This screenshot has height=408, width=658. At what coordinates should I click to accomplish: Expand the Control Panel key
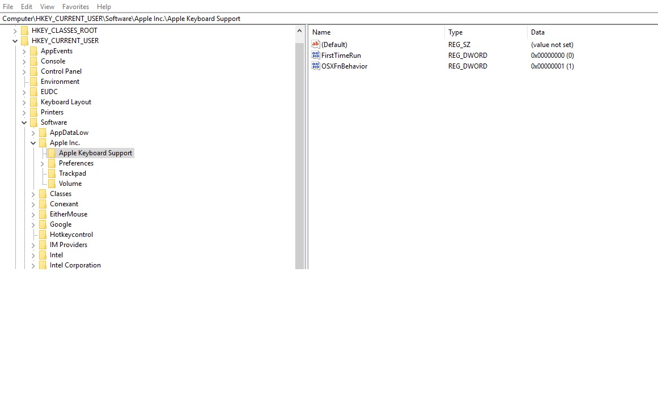click(24, 71)
